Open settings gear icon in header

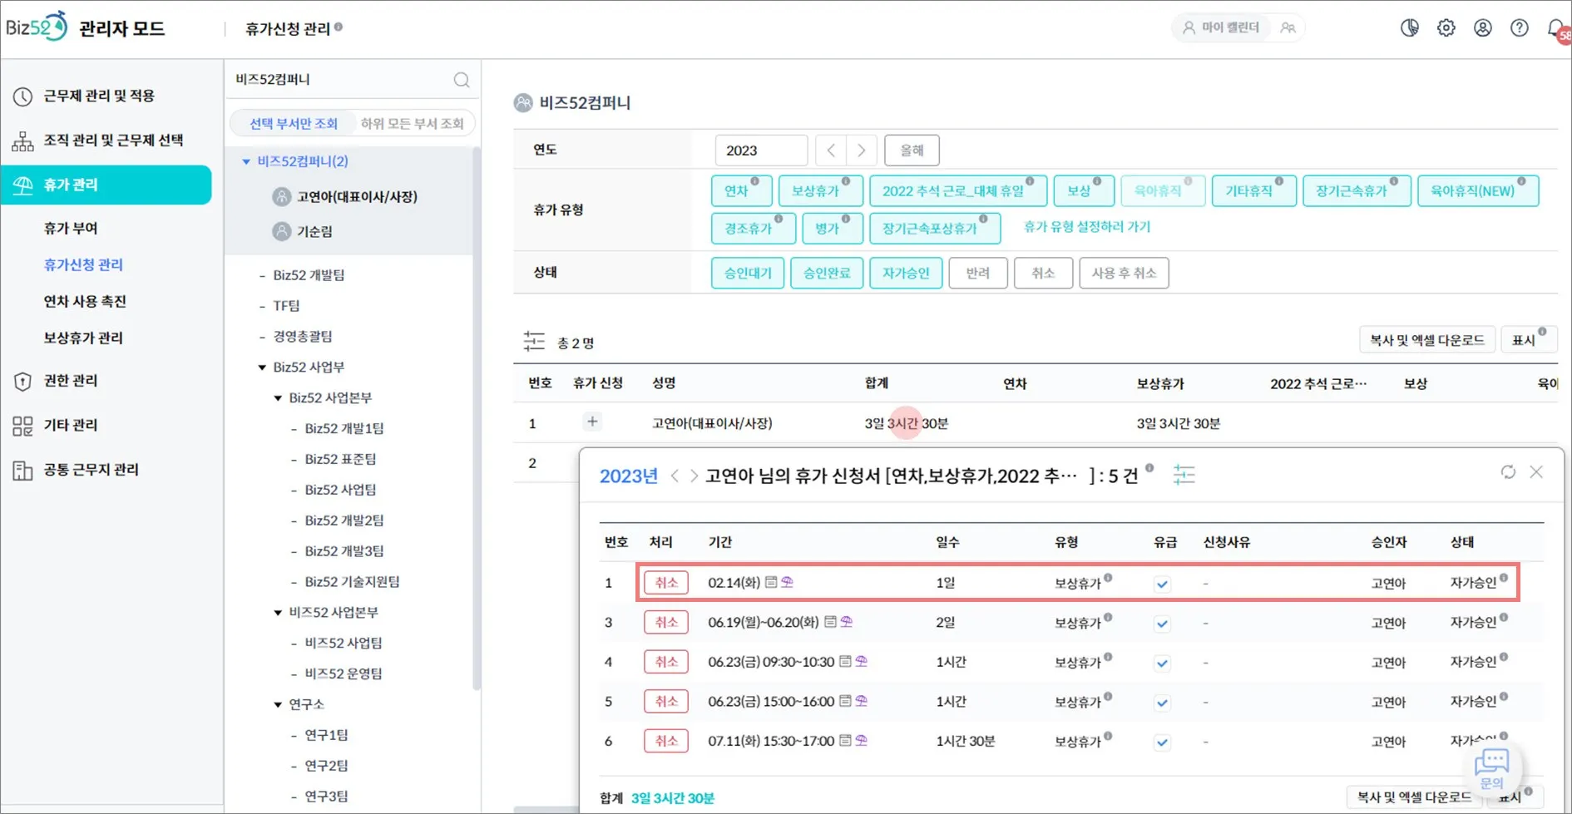[1446, 27]
